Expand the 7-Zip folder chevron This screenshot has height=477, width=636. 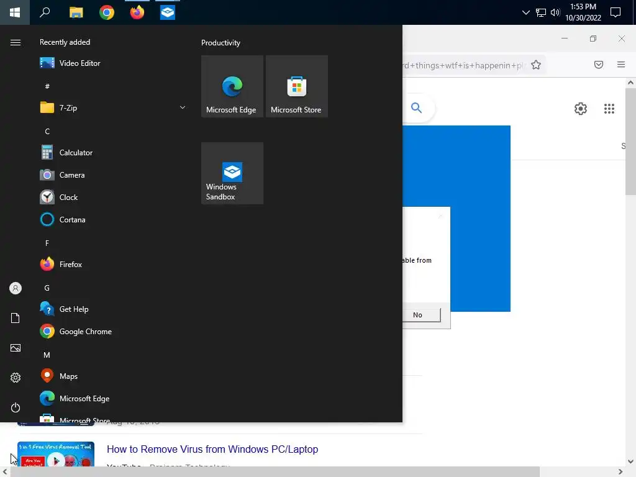click(x=183, y=107)
